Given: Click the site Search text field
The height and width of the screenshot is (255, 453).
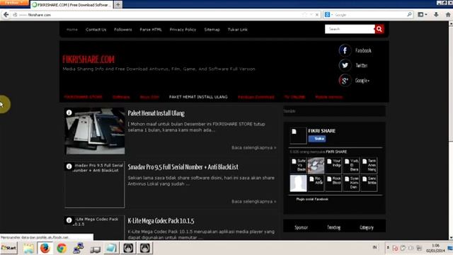Looking at the screenshot, I should pyautogui.click(x=350, y=29).
